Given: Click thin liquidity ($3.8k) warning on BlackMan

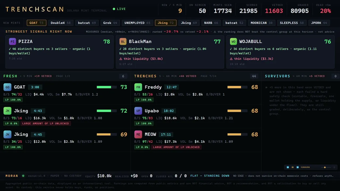Looking at the screenshot, I should pos(141,59).
